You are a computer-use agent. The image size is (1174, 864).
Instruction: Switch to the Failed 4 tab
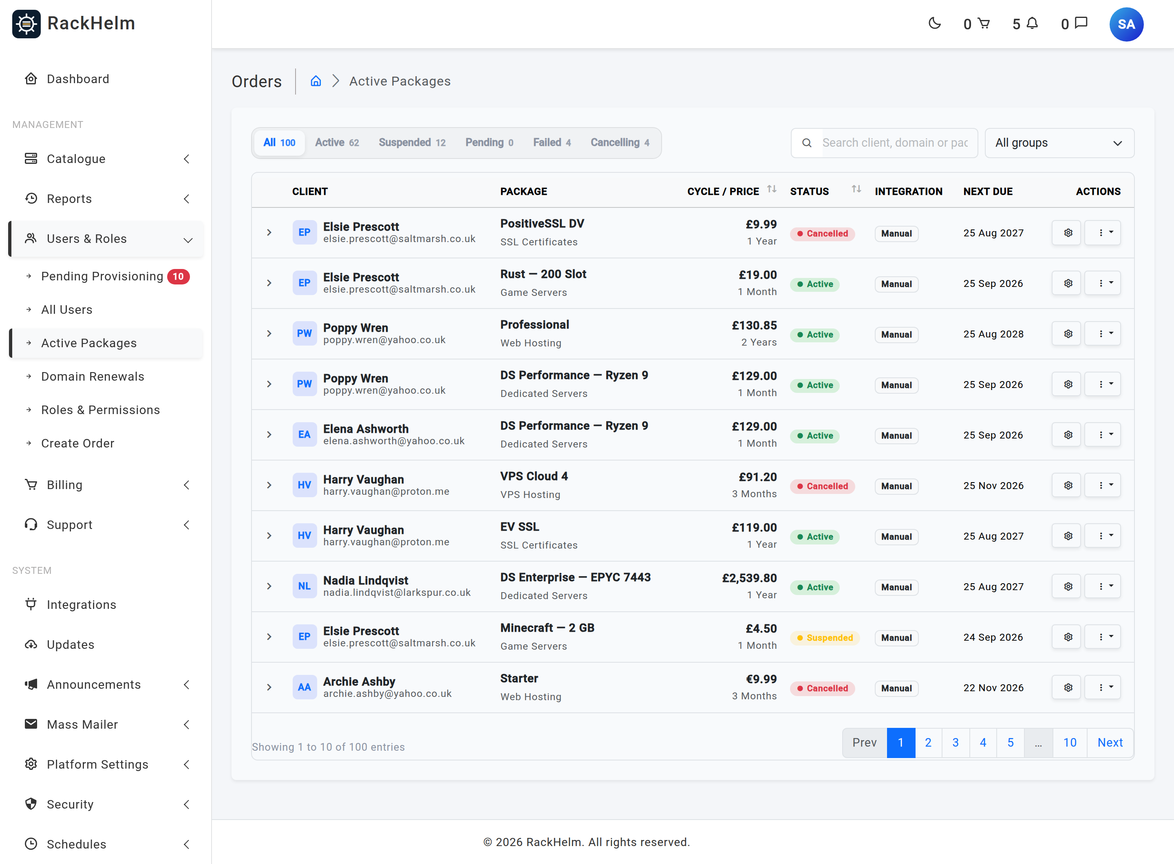click(552, 143)
